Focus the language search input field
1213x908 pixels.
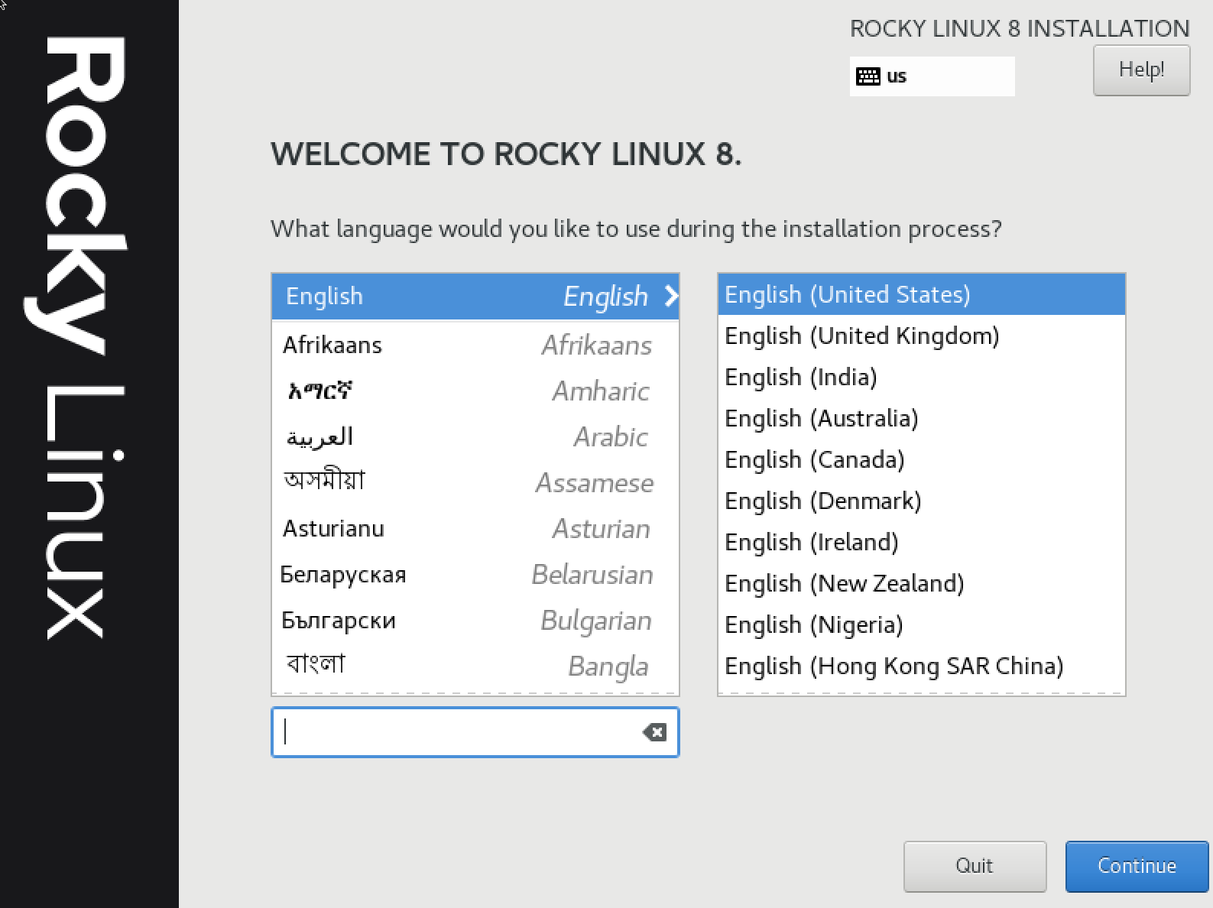[x=475, y=732]
